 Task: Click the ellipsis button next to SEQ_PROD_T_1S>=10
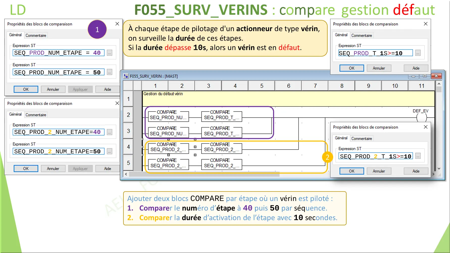point(418,53)
